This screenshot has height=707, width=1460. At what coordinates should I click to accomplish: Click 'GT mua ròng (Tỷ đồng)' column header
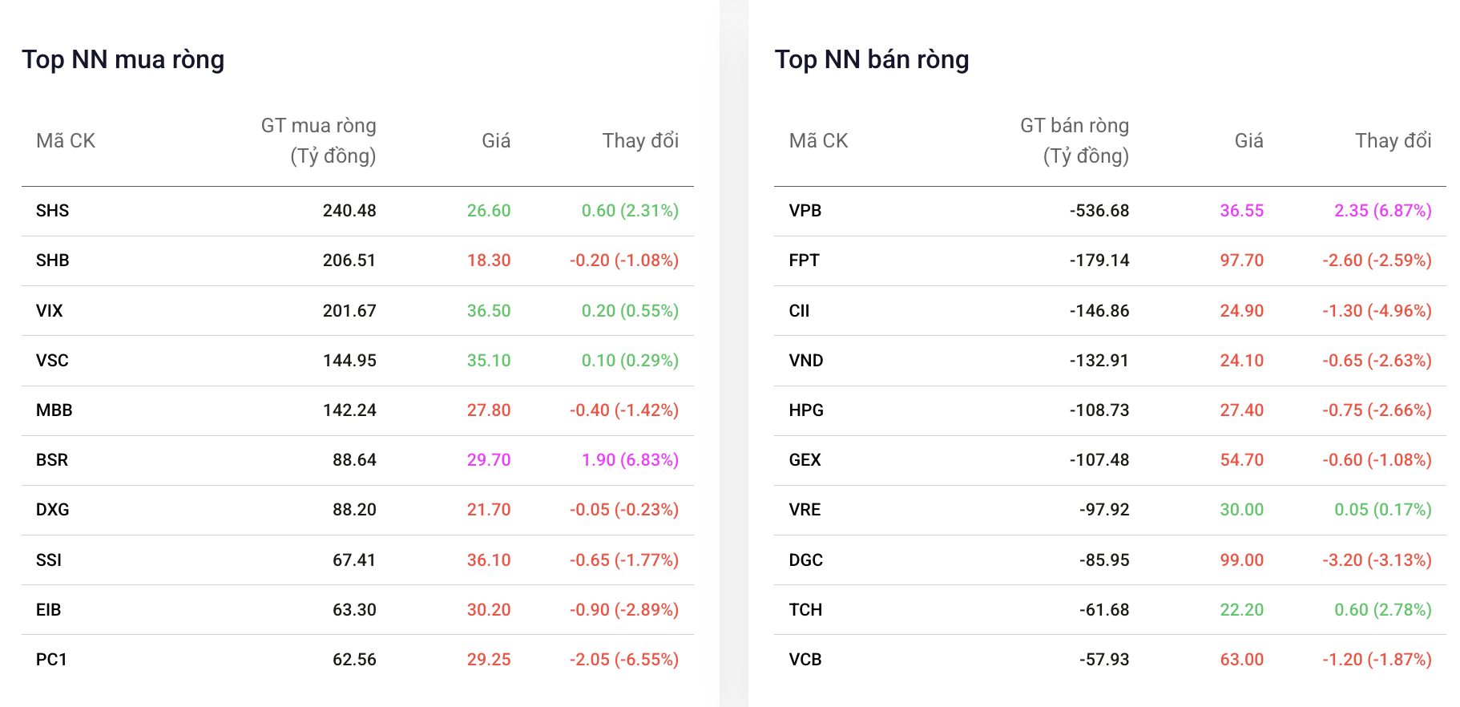click(x=318, y=141)
